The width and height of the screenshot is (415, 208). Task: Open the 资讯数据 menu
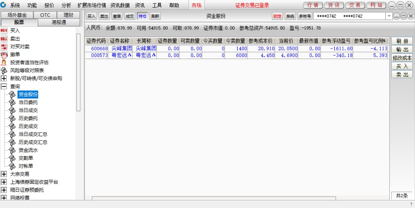pos(120,5)
